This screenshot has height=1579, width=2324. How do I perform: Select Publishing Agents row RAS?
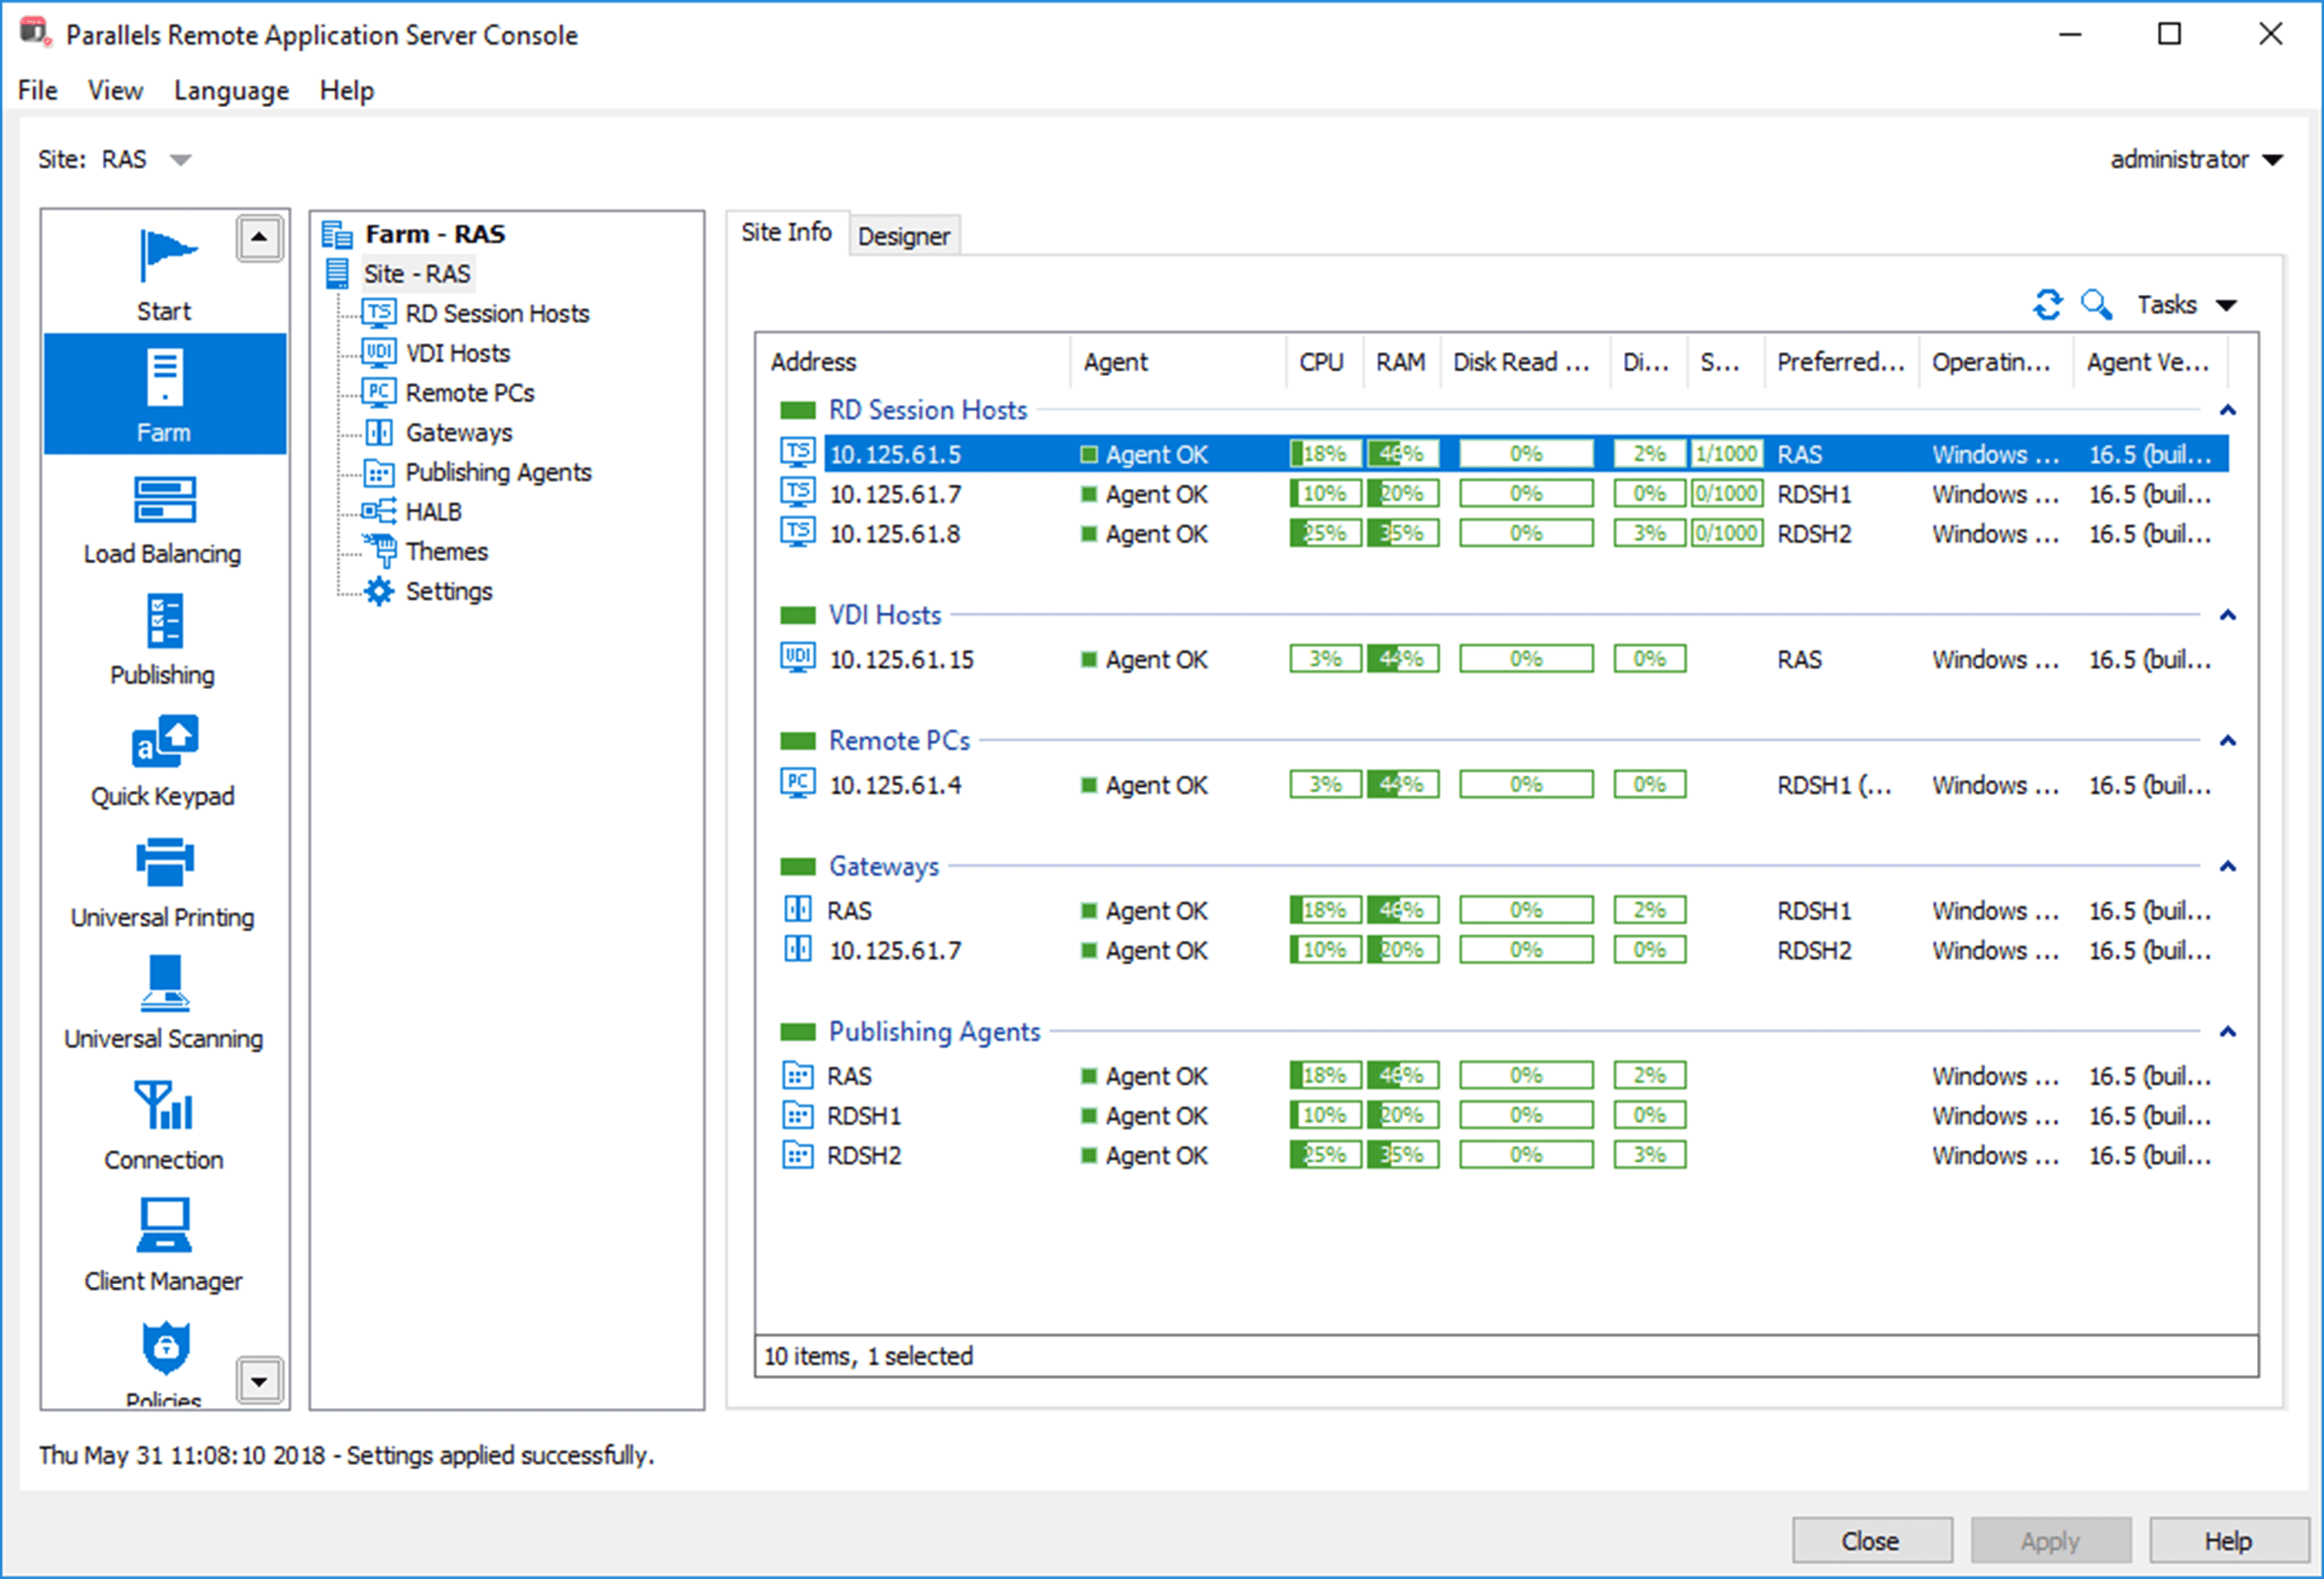(1505, 1076)
